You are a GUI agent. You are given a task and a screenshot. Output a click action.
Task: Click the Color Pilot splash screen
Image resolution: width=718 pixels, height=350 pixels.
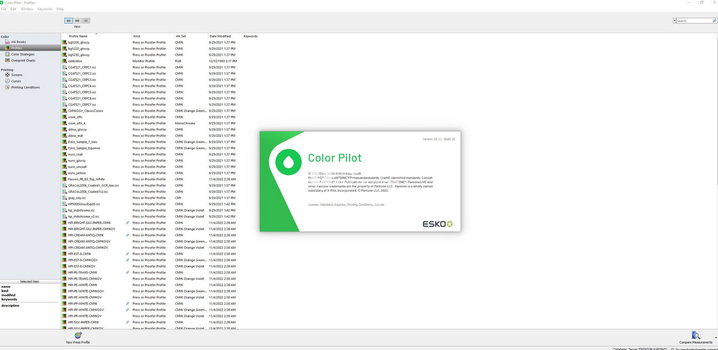[x=360, y=182]
